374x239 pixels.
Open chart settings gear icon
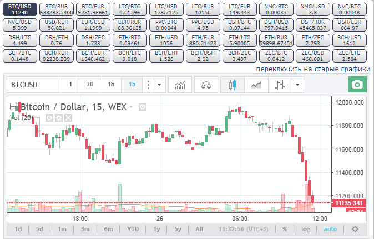355,229
